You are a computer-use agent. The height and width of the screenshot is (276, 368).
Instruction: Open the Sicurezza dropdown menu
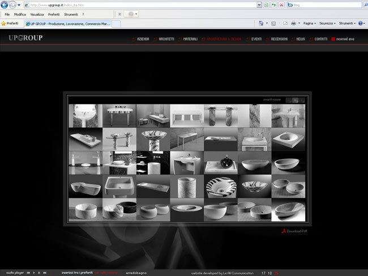(x=327, y=23)
